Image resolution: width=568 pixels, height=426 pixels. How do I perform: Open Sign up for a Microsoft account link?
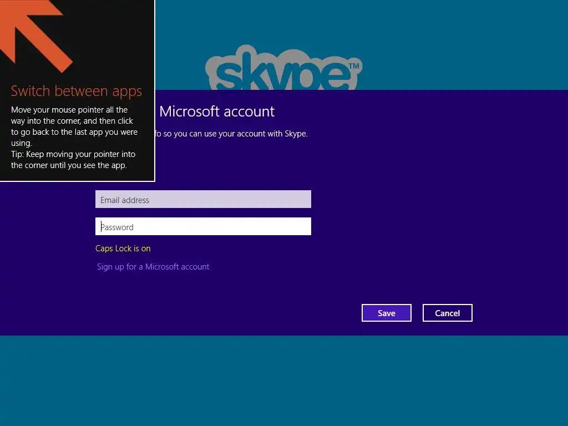153,267
